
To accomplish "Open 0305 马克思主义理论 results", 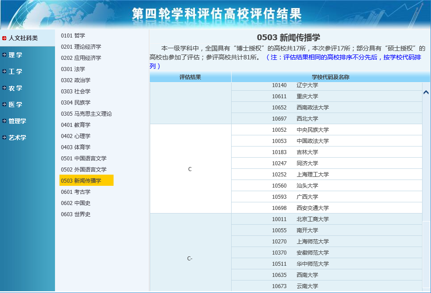I will [86, 114].
